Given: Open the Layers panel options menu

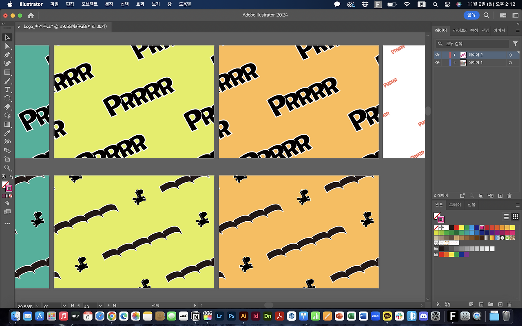Looking at the screenshot, I should (x=518, y=31).
